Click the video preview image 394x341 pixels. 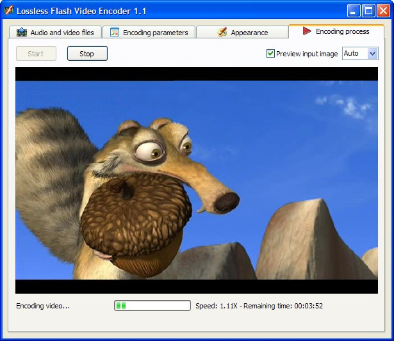click(197, 180)
